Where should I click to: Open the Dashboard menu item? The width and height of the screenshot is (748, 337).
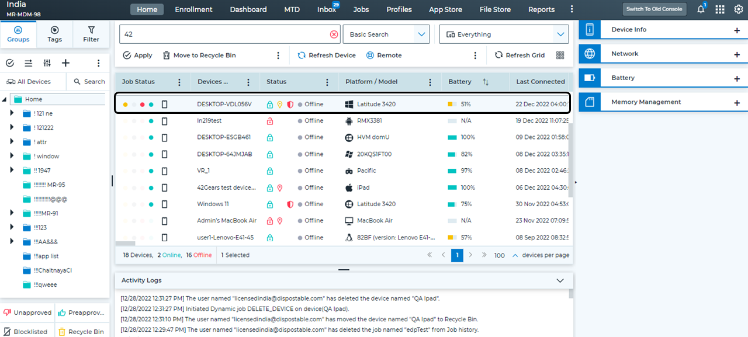point(248,9)
